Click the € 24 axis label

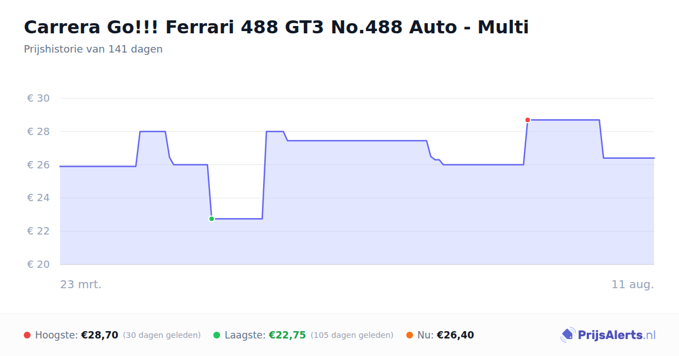38,198
